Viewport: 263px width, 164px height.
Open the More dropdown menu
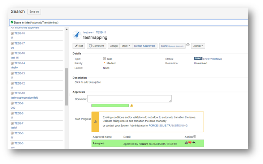(126, 46)
